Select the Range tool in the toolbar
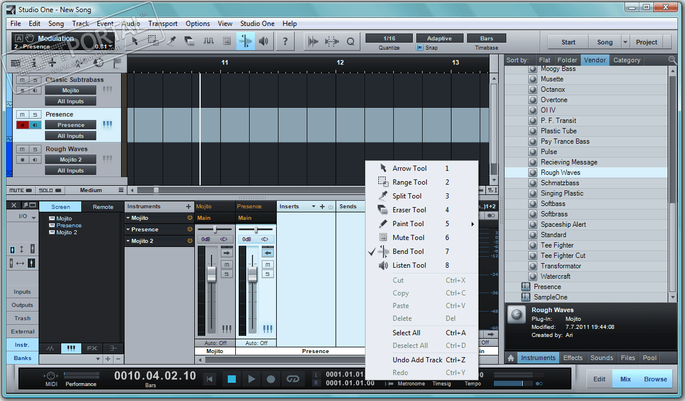The height and width of the screenshot is (401, 685). point(153,41)
